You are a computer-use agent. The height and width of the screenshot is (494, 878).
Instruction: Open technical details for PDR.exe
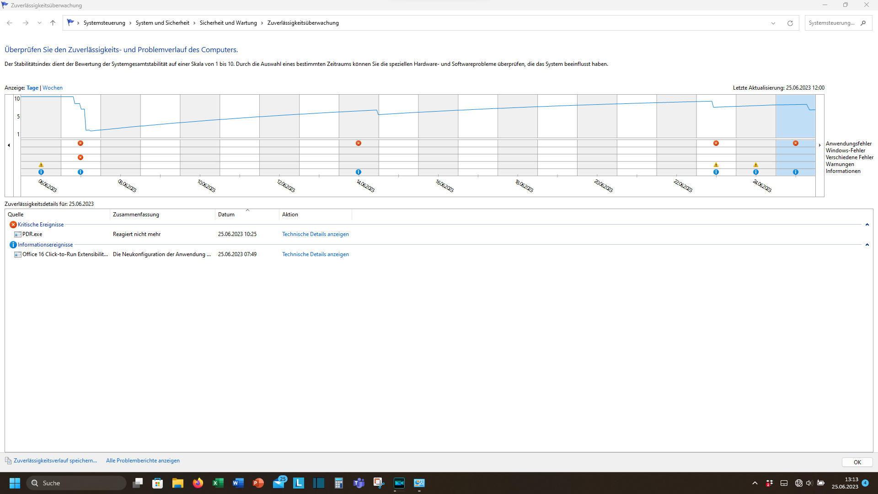pyautogui.click(x=315, y=234)
